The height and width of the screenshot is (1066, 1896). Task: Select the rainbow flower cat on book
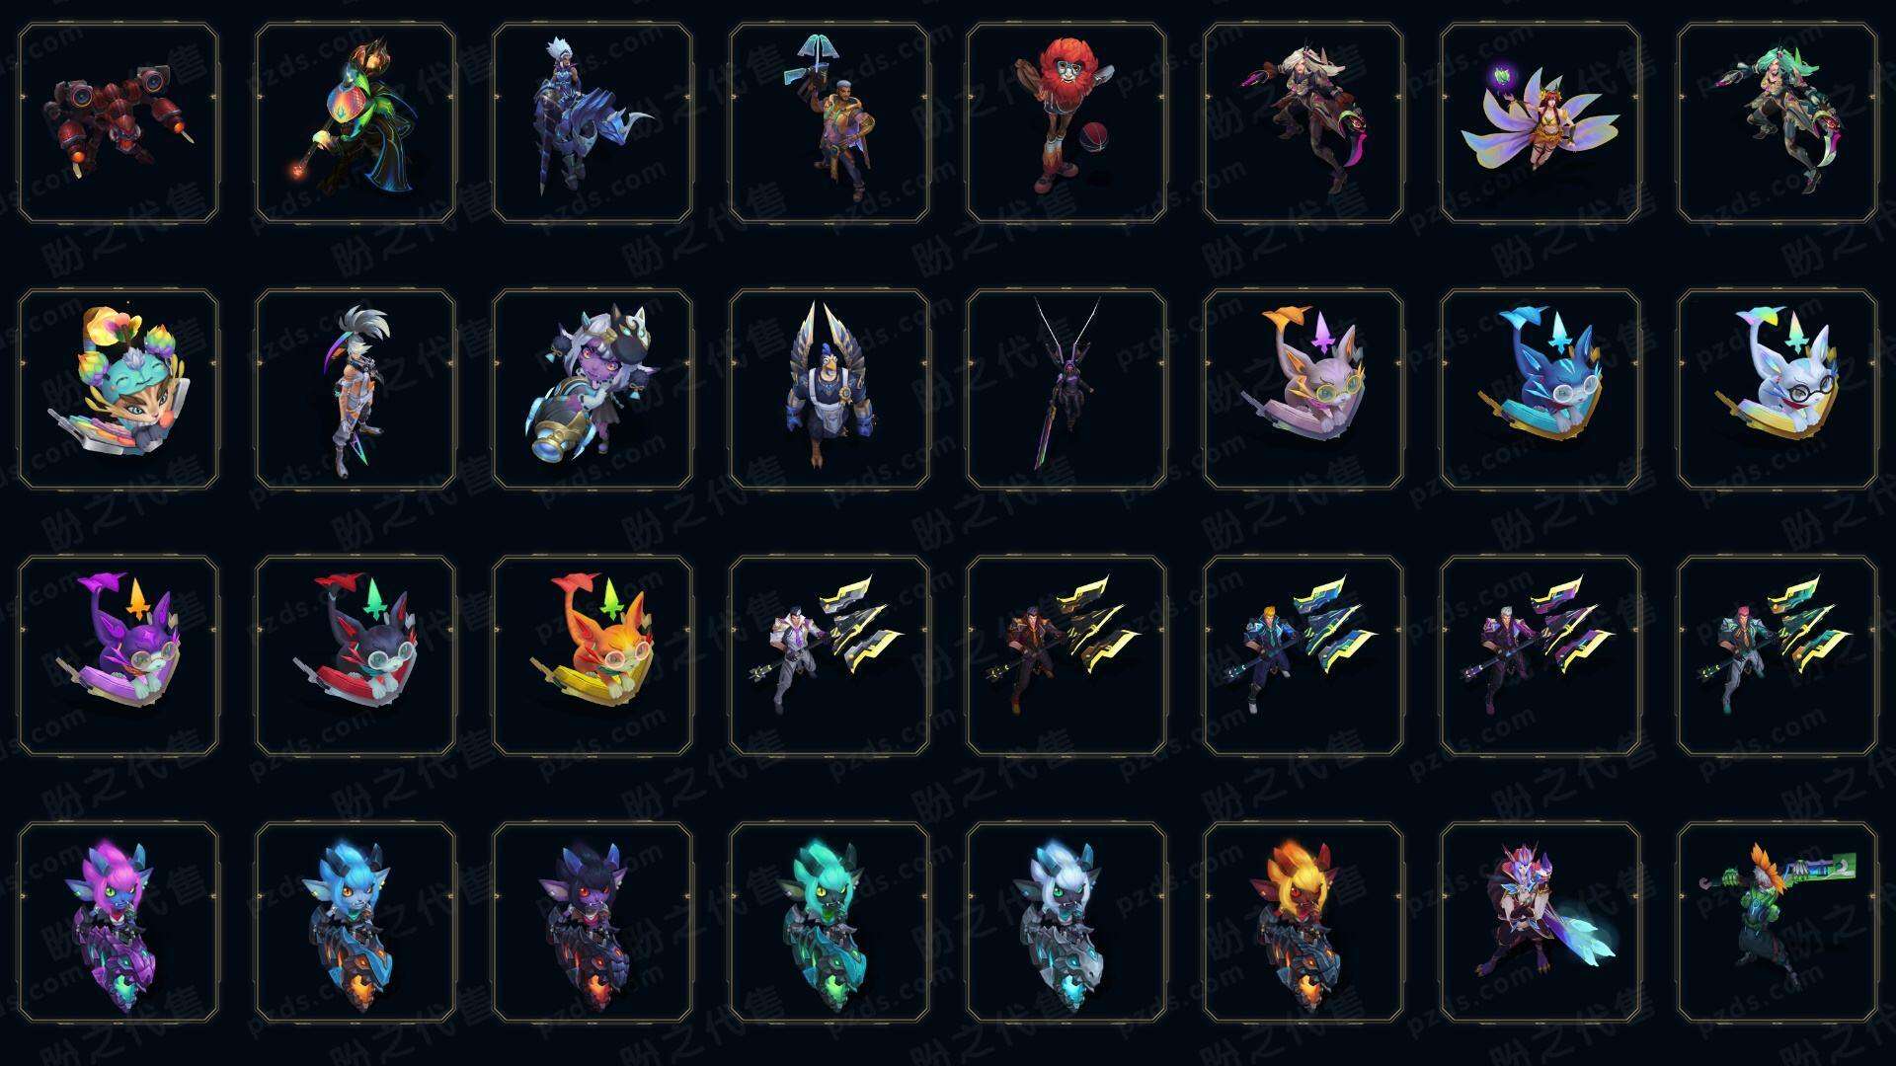click(x=118, y=389)
